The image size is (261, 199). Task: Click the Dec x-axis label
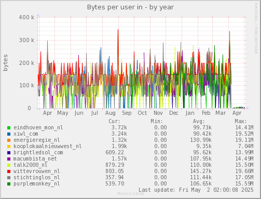click(x=174, y=113)
